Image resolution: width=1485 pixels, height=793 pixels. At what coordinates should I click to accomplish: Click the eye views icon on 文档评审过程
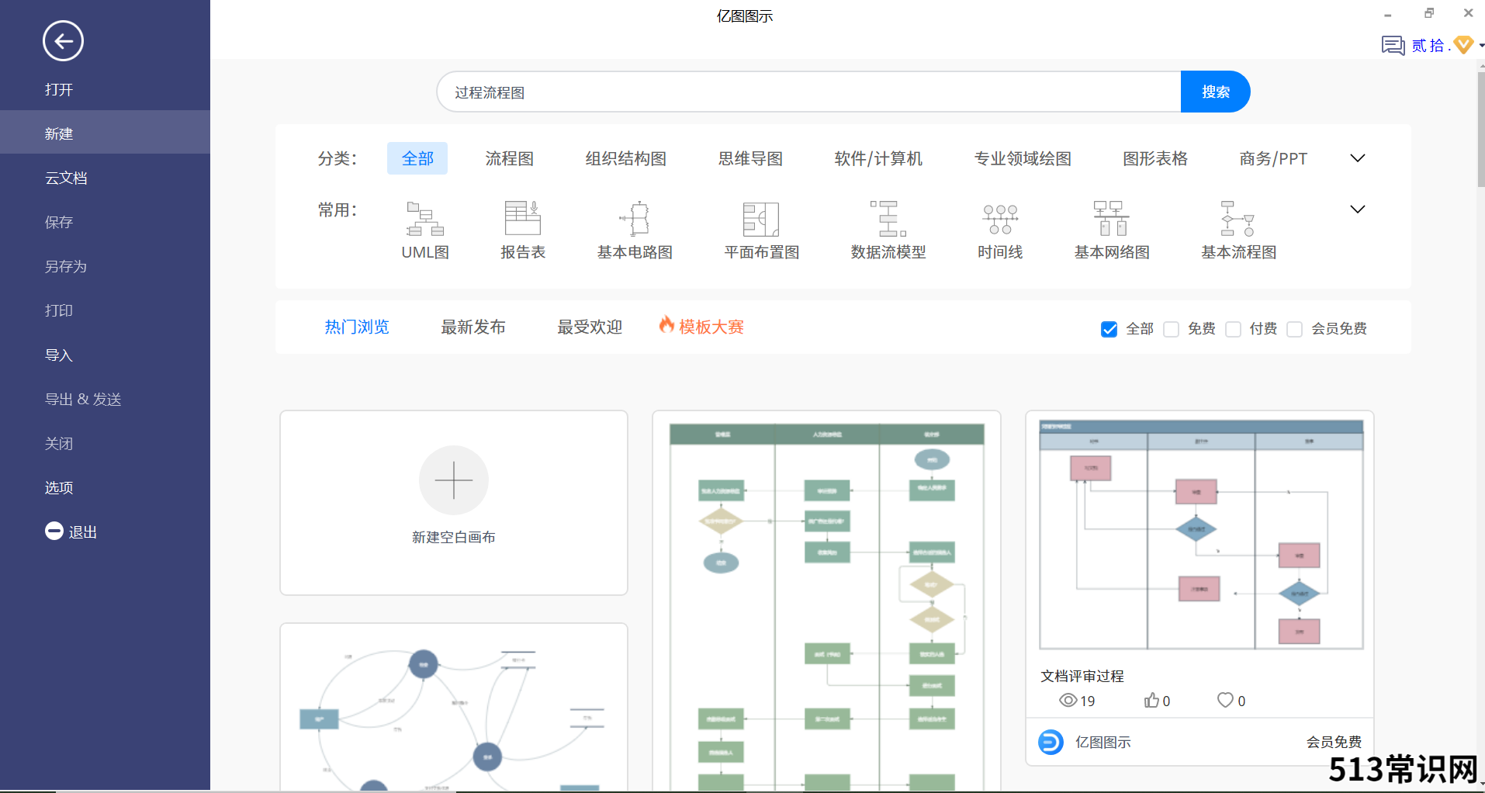[1068, 701]
